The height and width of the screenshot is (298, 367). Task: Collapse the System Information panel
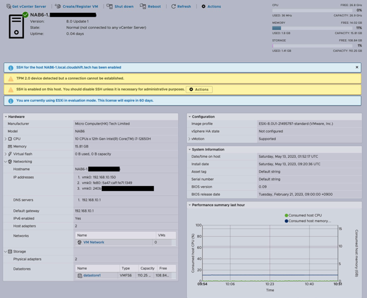pyautogui.click(x=189, y=149)
